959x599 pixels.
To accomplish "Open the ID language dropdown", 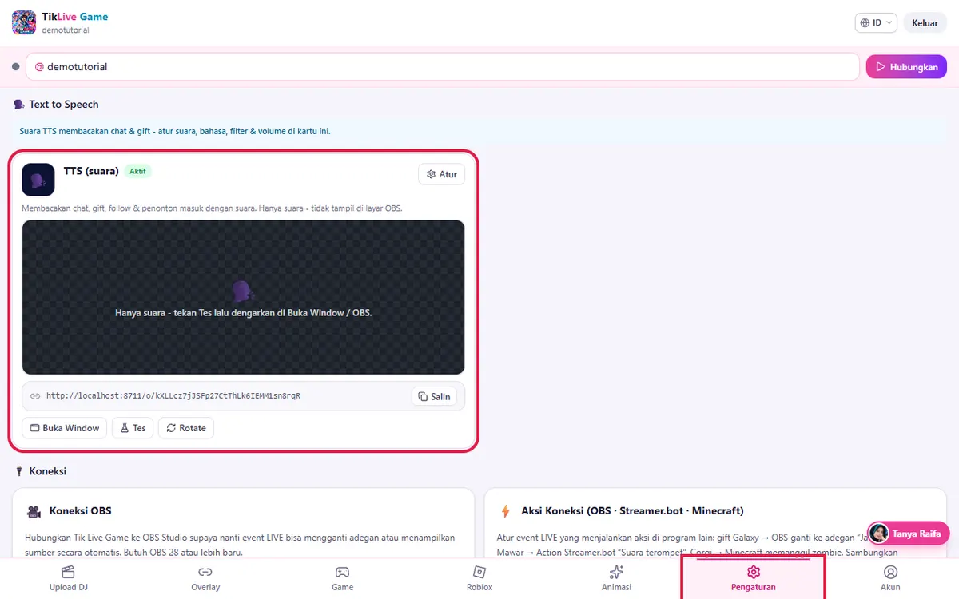I will (x=876, y=23).
